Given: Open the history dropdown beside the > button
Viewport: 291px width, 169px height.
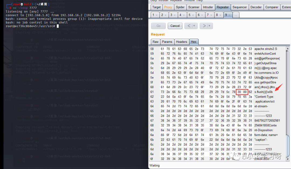Looking at the screenshot, I should [x=210, y=26].
